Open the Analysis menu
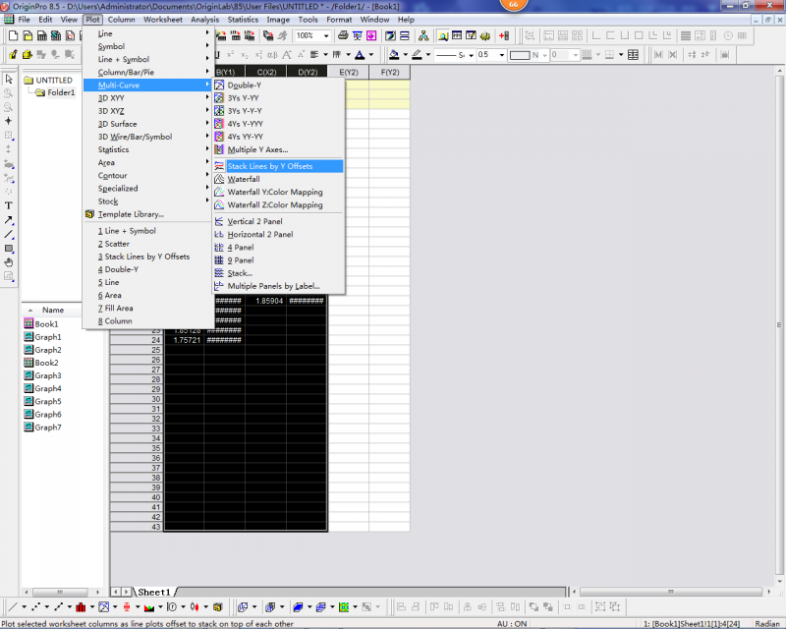This screenshot has height=629, width=786. (x=204, y=20)
